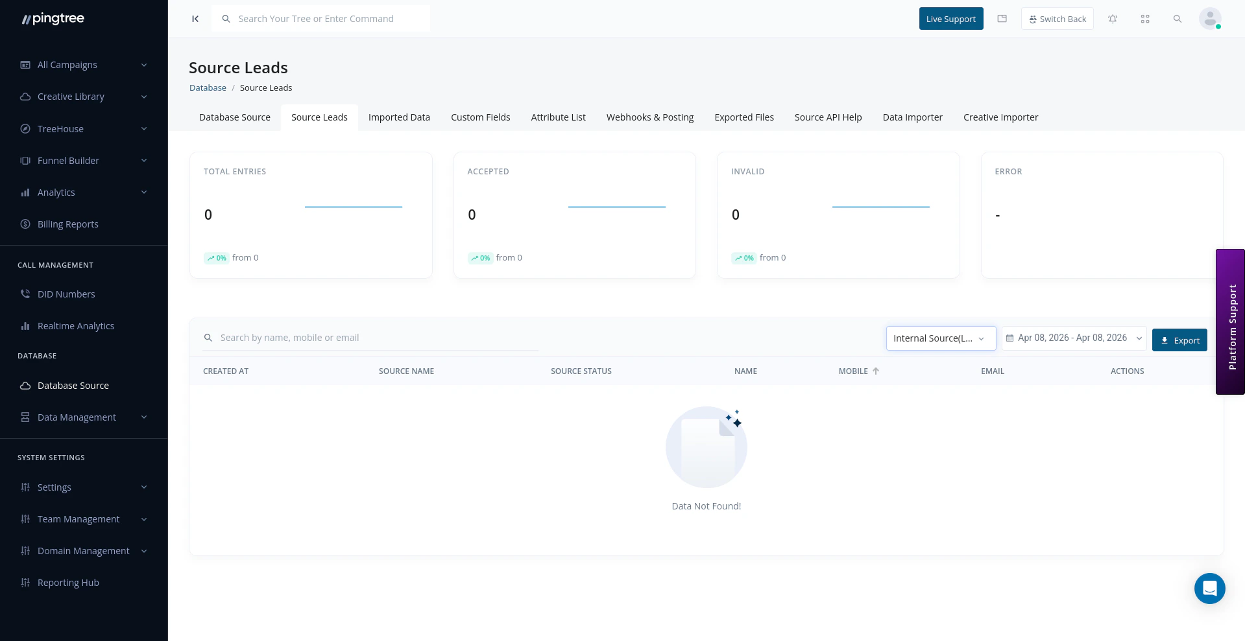Collapse the sidebar using the arrow icon
1245x641 pixels.
[x=195, y=19]
